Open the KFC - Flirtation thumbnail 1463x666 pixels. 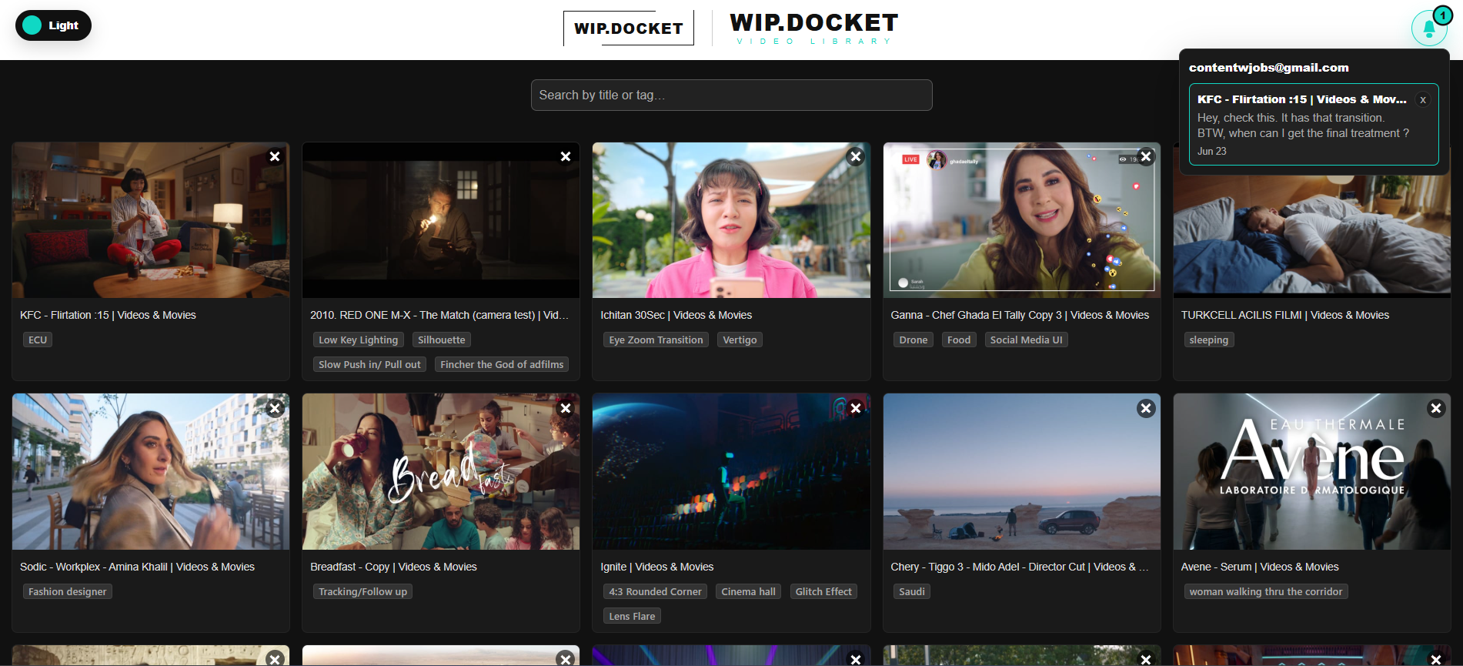click(151, 220)
